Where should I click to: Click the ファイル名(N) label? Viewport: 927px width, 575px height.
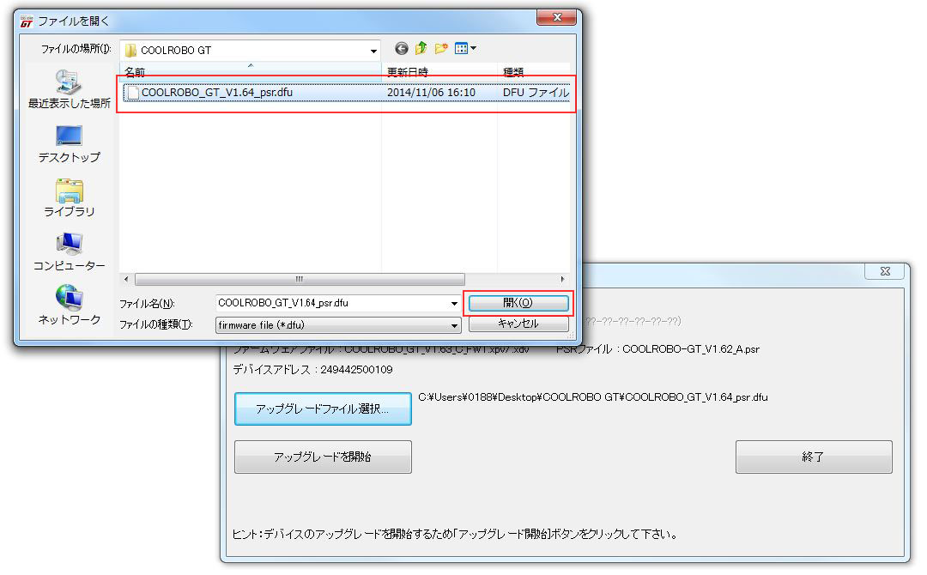tap(148, 304)
